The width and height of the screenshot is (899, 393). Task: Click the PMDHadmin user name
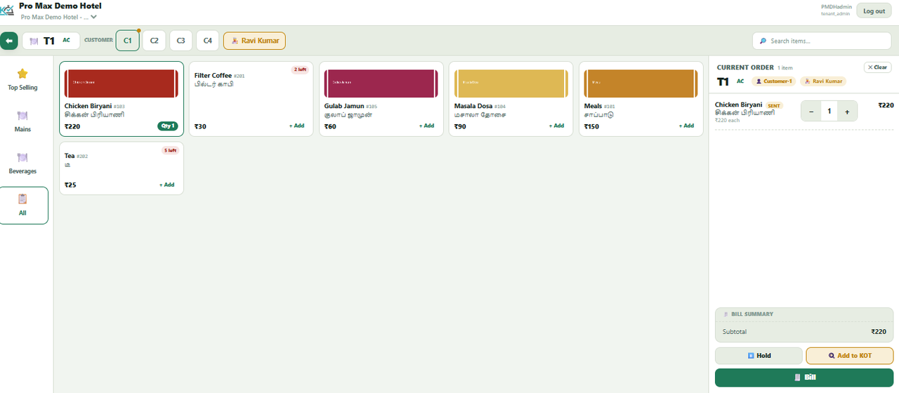[x=836, y=7]
